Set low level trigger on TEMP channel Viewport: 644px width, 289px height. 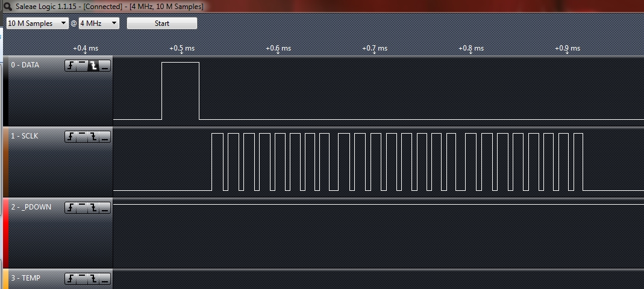point(105,279)
